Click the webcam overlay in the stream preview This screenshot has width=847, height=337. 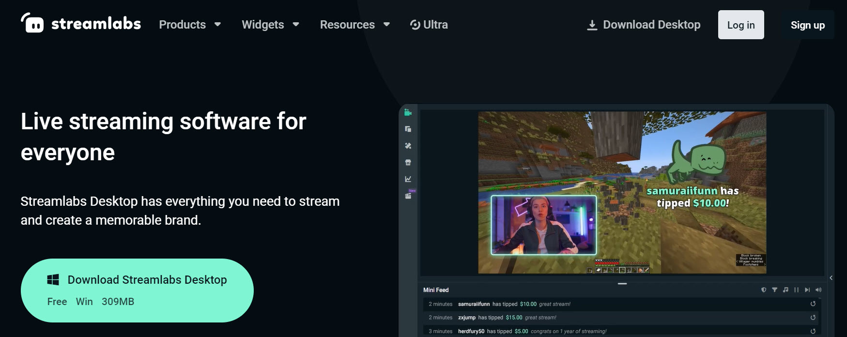click(x=544, y=225)
